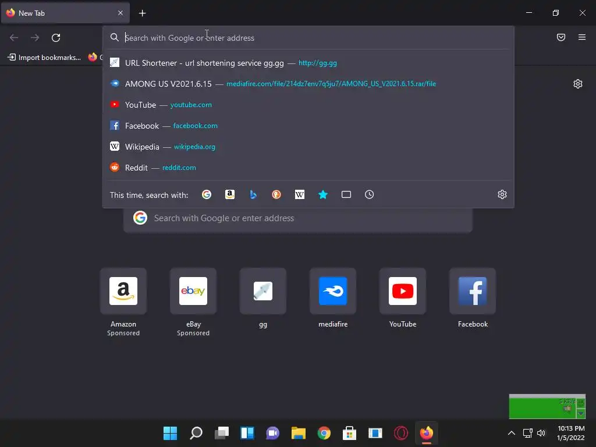The height and width of the screenshot is (447, 596).
Task: Open Widgets from taskbar
Action: pos(247,433)
